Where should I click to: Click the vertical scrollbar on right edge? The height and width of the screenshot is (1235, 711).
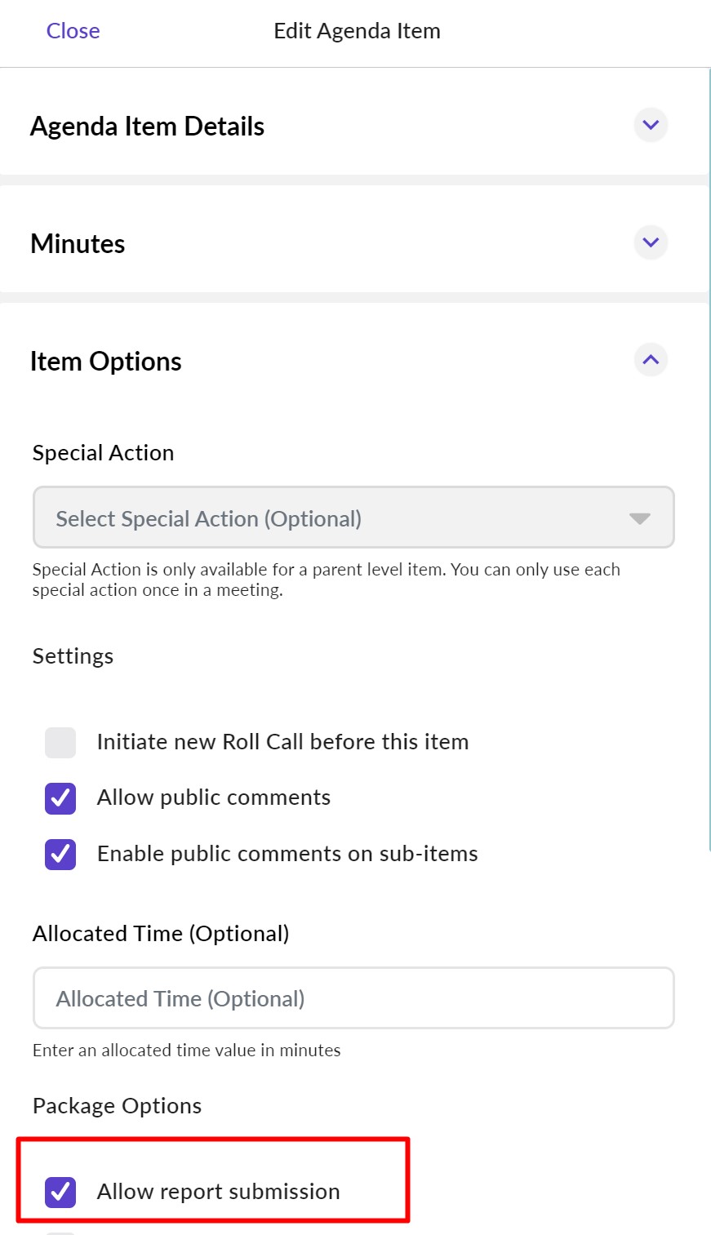709,457
